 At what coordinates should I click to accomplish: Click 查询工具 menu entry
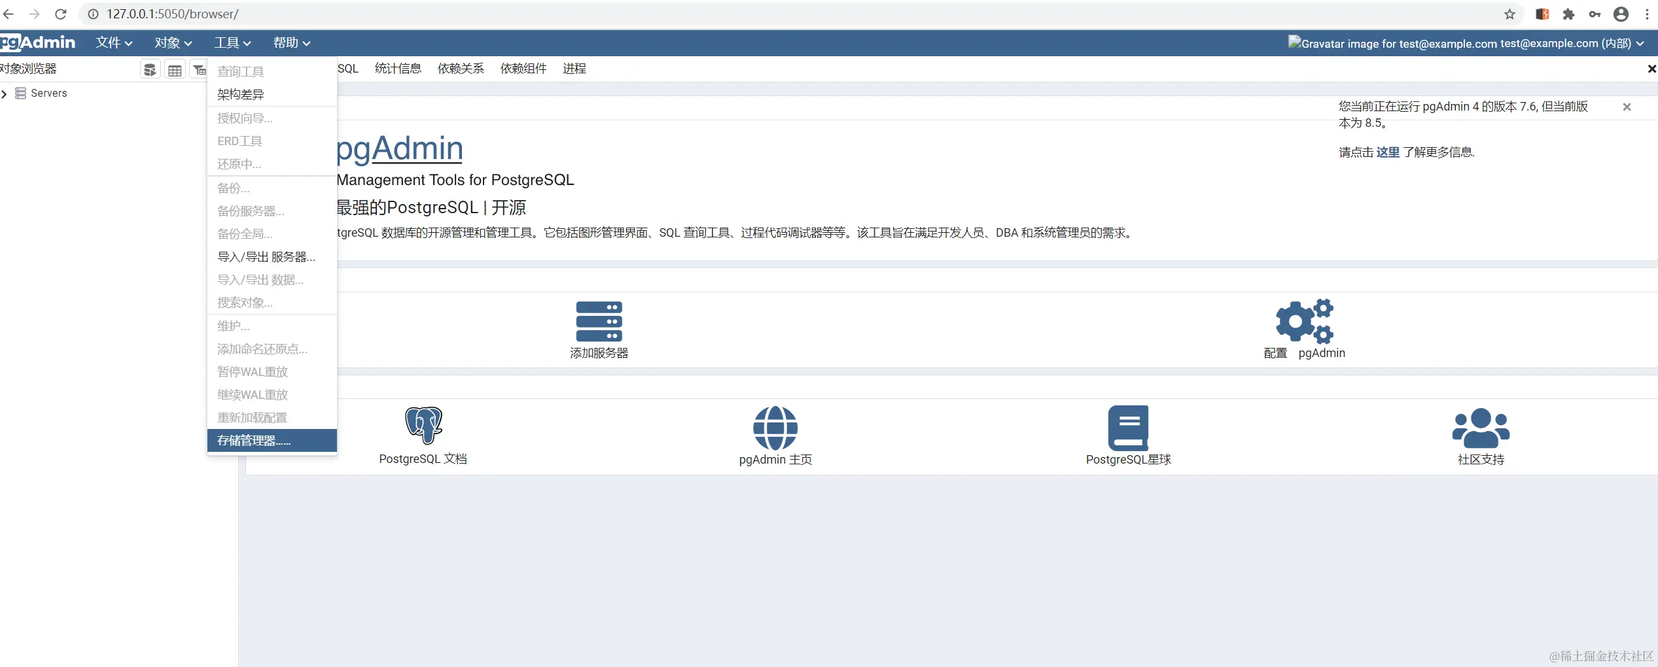coord(272,71)
